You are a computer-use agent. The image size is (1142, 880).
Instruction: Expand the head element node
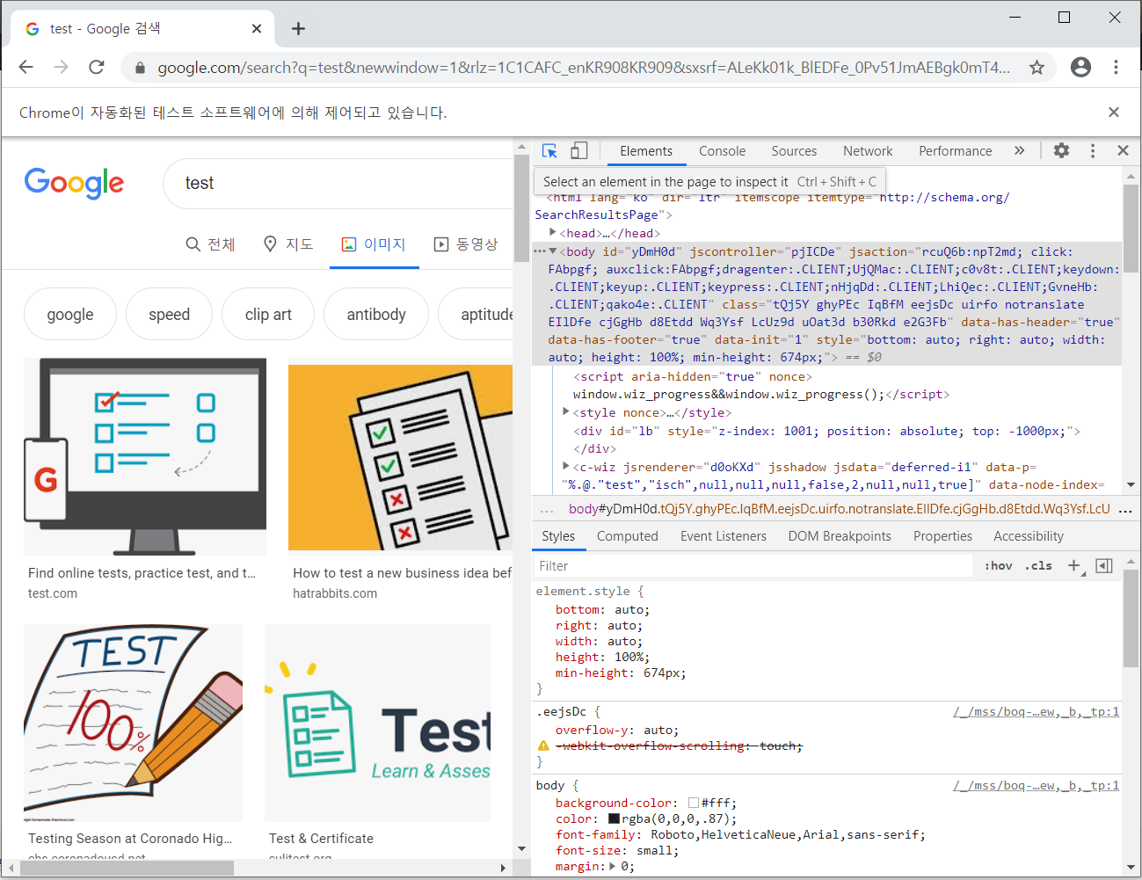tap(552, 232)
